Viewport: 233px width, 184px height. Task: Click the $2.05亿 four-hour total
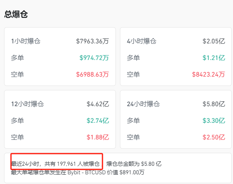[214, 41]
